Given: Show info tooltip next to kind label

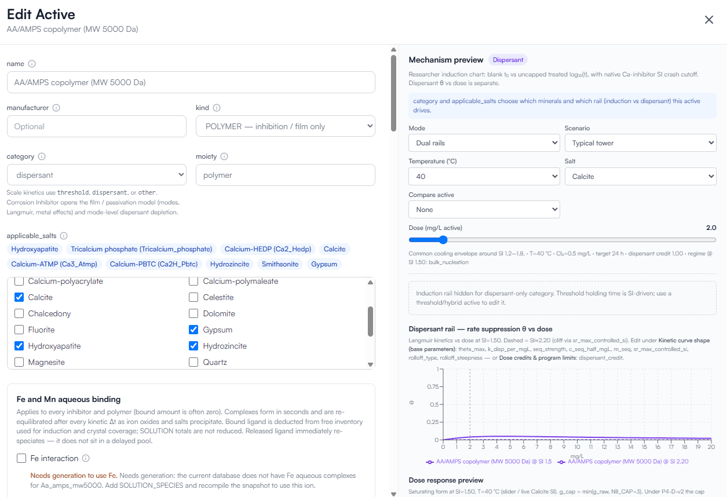Looking at the screenshot, I should [217, 108].
